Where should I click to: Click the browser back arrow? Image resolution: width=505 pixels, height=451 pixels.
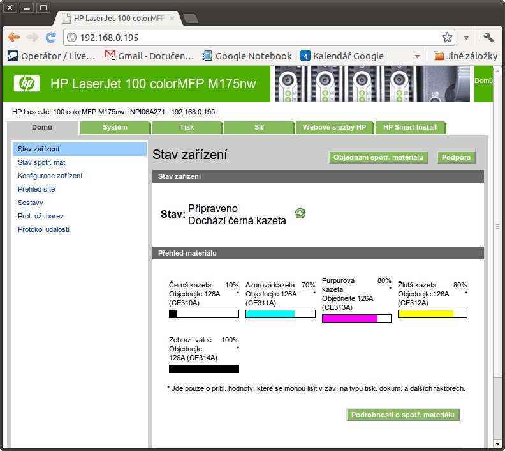point(14,38)
